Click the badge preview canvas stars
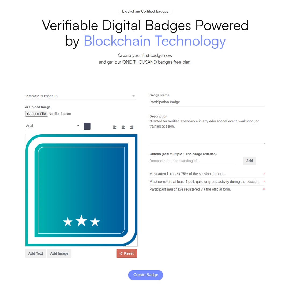Screen dimensions: 290x290 [81, 222]
